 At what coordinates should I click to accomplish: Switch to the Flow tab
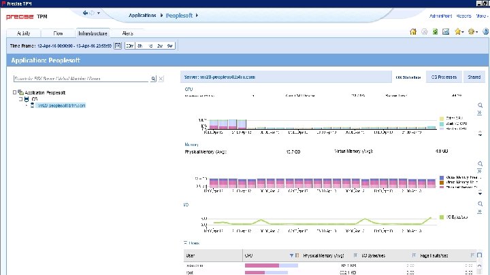[x=58, y=33]
